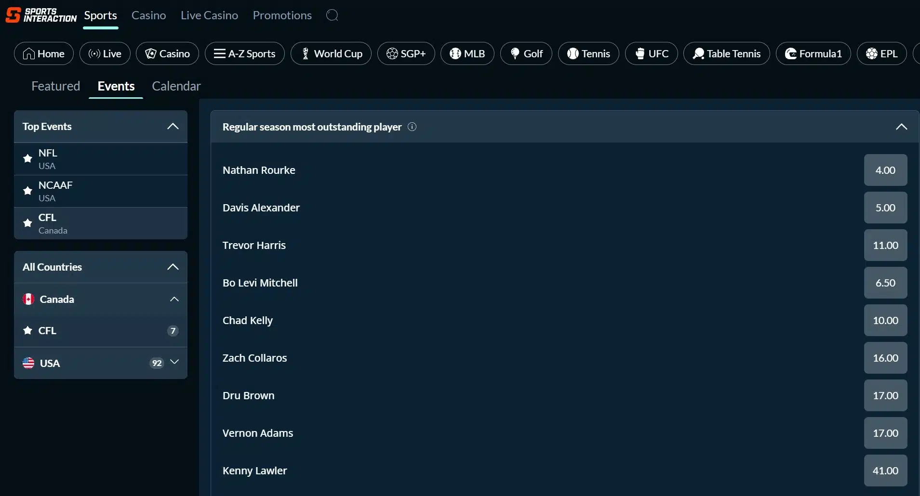Screen dimensions: 920x496
Task: Click the star beside CFL Canada in Top Events
Action: click(x=27, y=223)
